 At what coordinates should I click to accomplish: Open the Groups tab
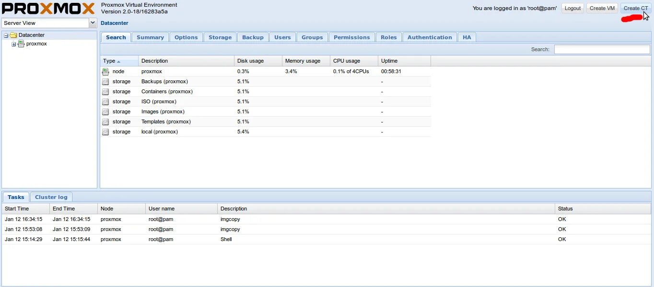coord(312,37)
